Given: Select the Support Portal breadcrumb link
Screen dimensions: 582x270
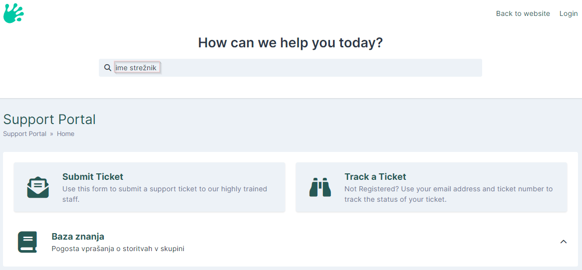Looking at the screenshot, I should point(25,134).
